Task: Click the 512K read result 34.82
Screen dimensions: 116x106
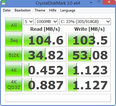Action: [x=45, y=55]
